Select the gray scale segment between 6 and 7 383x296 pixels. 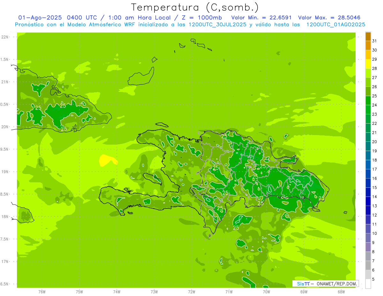(x=368, y=265)
